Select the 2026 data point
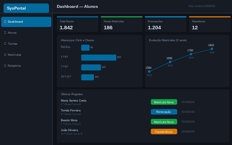 pyautogui.click(x=212, y=49)
